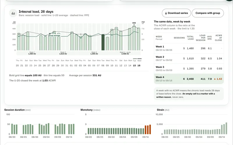This screenshot has height=145, width=233.
Task: Click the 'Average per session 331 AU' text
Action: [85, 75]
